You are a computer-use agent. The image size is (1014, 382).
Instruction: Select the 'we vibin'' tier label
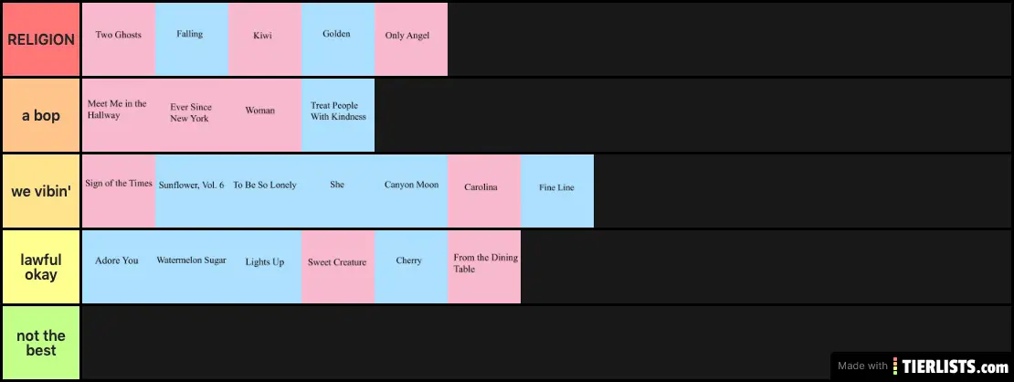[41, 191]
